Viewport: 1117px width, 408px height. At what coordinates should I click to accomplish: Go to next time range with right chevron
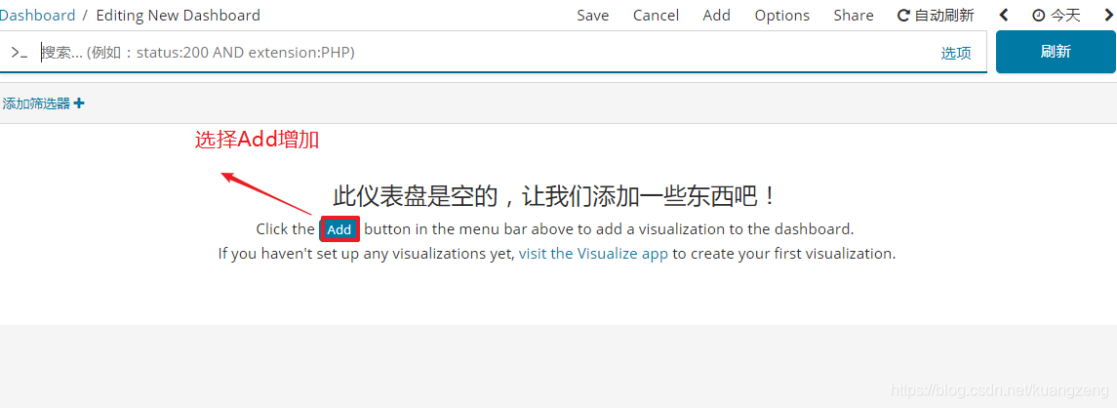pyautogui.click(x=1108, y=15)
